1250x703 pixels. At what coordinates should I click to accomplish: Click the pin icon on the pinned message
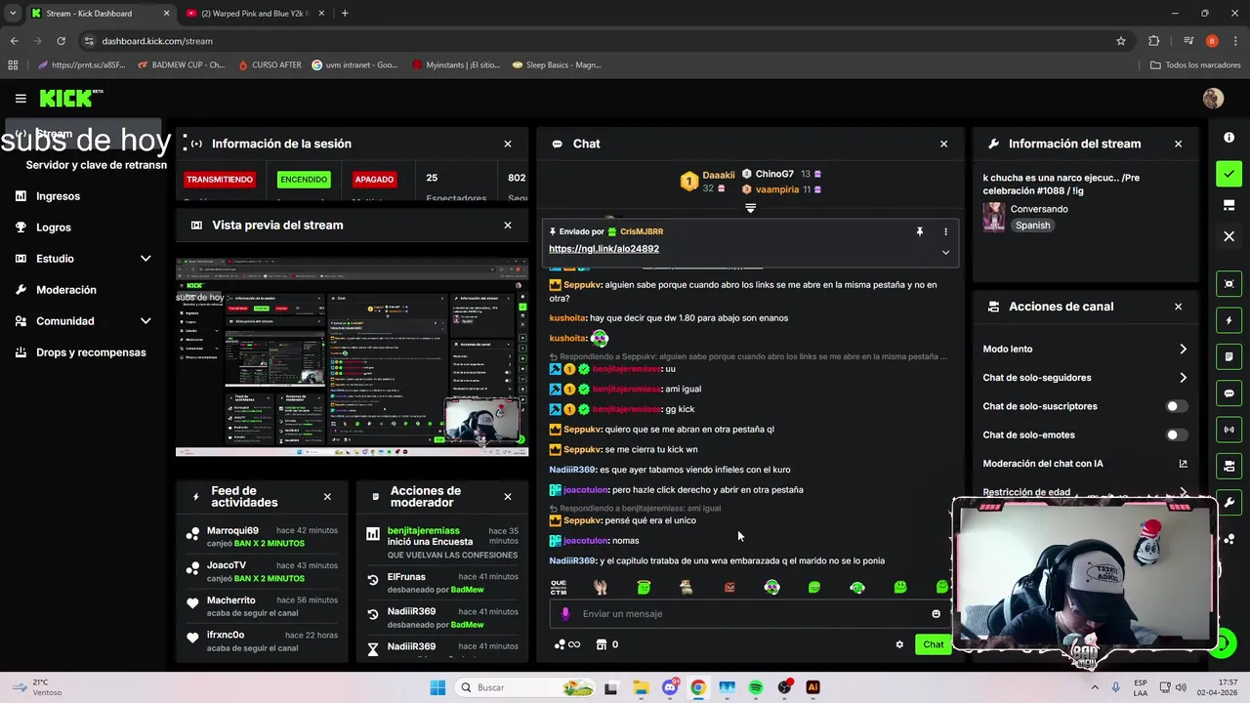click(x=919, y=231)
